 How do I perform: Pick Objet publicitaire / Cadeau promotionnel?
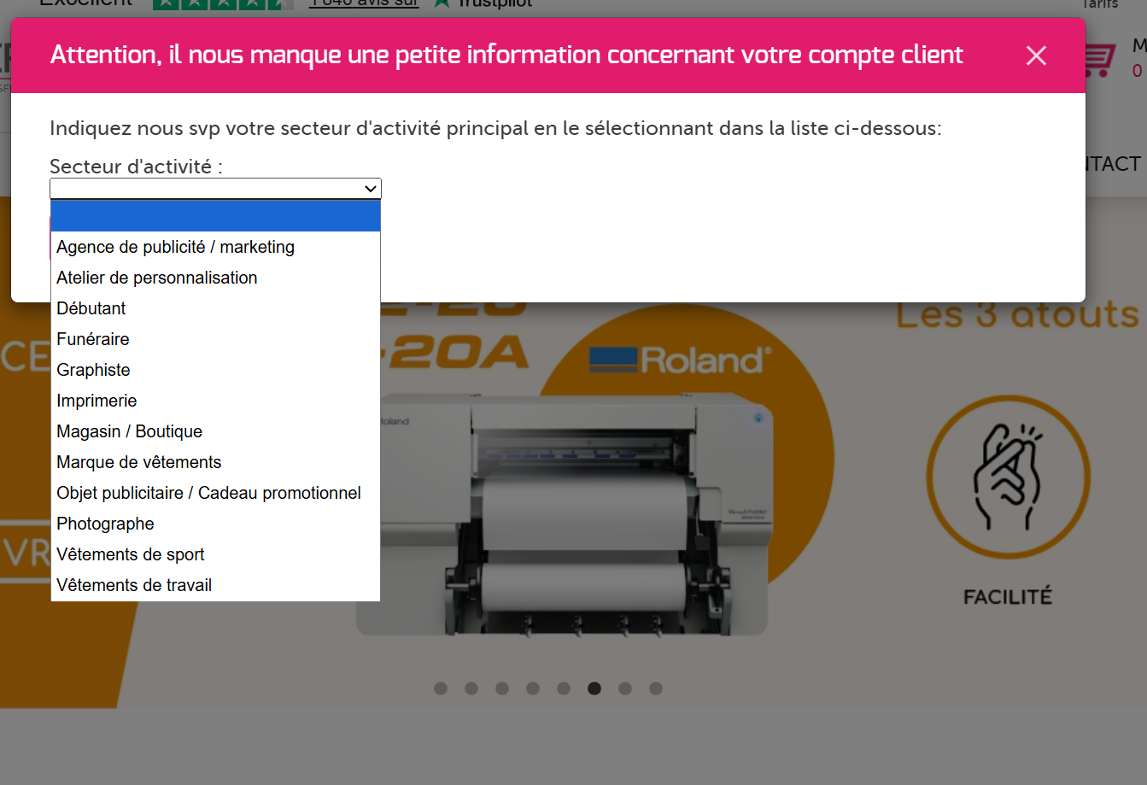[x=208, y=493]
